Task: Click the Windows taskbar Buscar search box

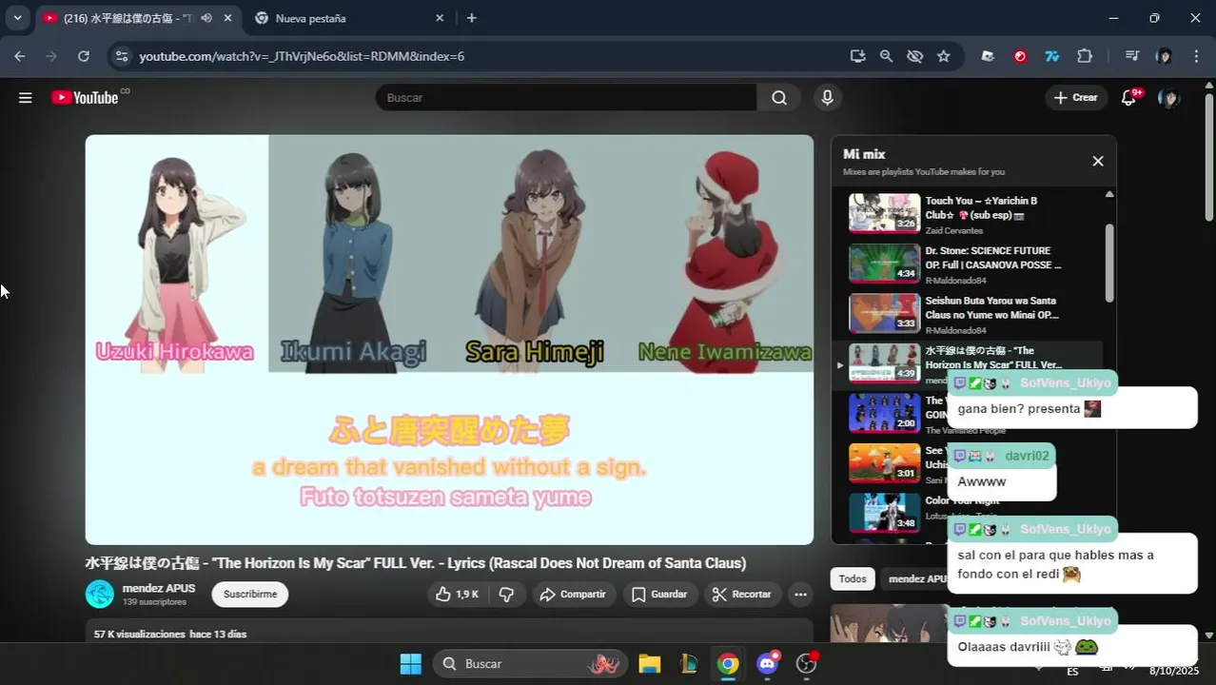Action: 530,663
